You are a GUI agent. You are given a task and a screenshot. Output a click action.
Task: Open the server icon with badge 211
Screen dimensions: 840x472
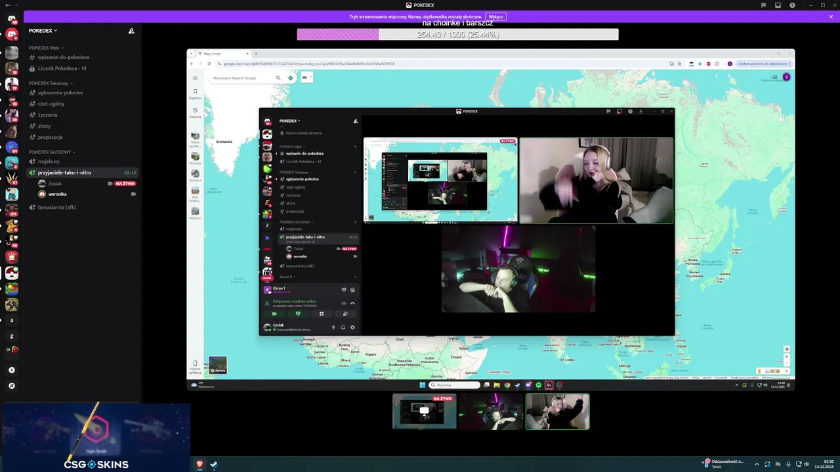point(12,210)
